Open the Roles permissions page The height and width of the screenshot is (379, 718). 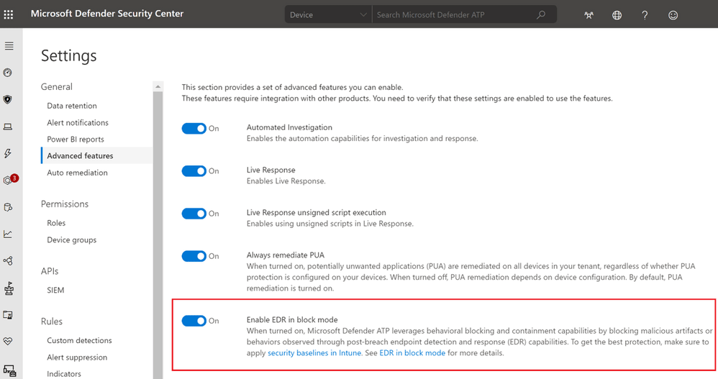[x=56, y=223]
